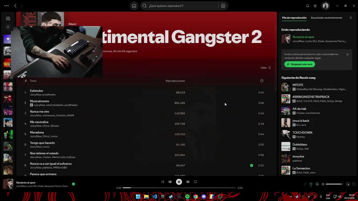Click the Empezar una Jam button
Viewport: 358px width, 201px height.
pos(300,64)
